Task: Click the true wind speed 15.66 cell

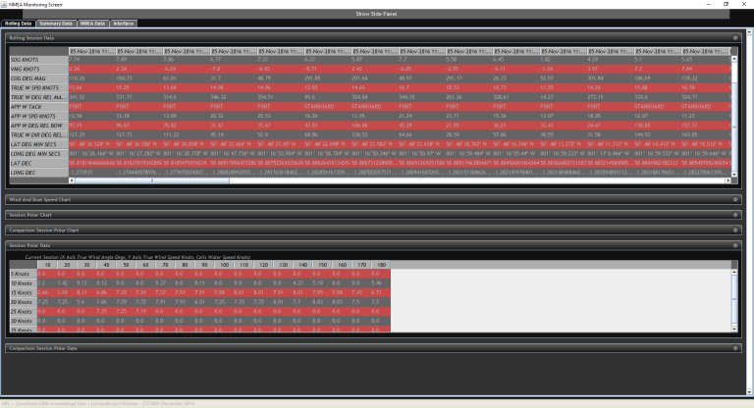Action: coord(92,88)
